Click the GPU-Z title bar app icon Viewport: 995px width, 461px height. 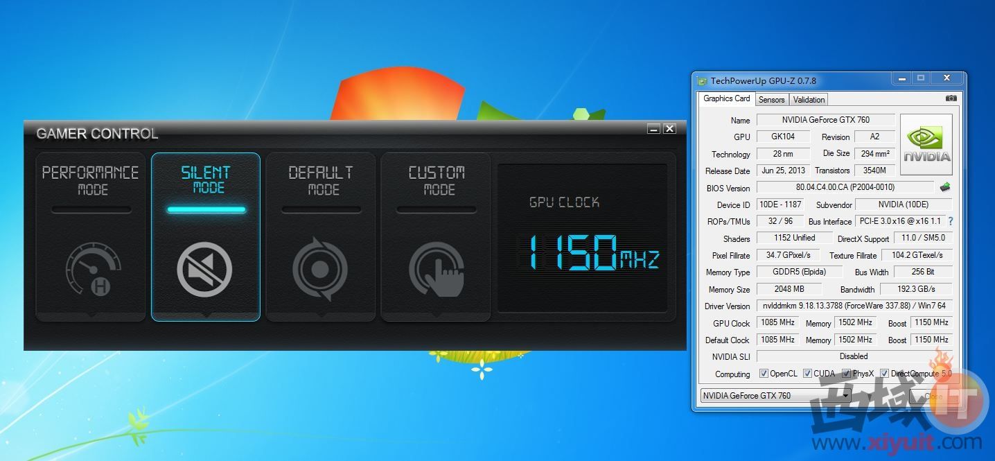point(702,80)
